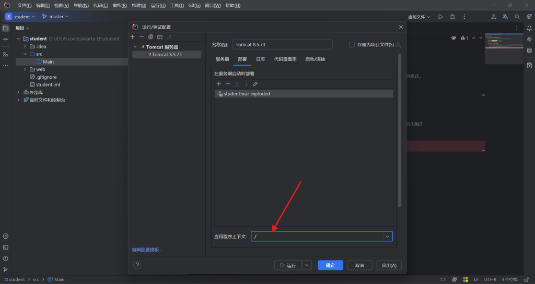Open the Problems tool window icon
535x284 pixels.
click(x=5, y=258)
